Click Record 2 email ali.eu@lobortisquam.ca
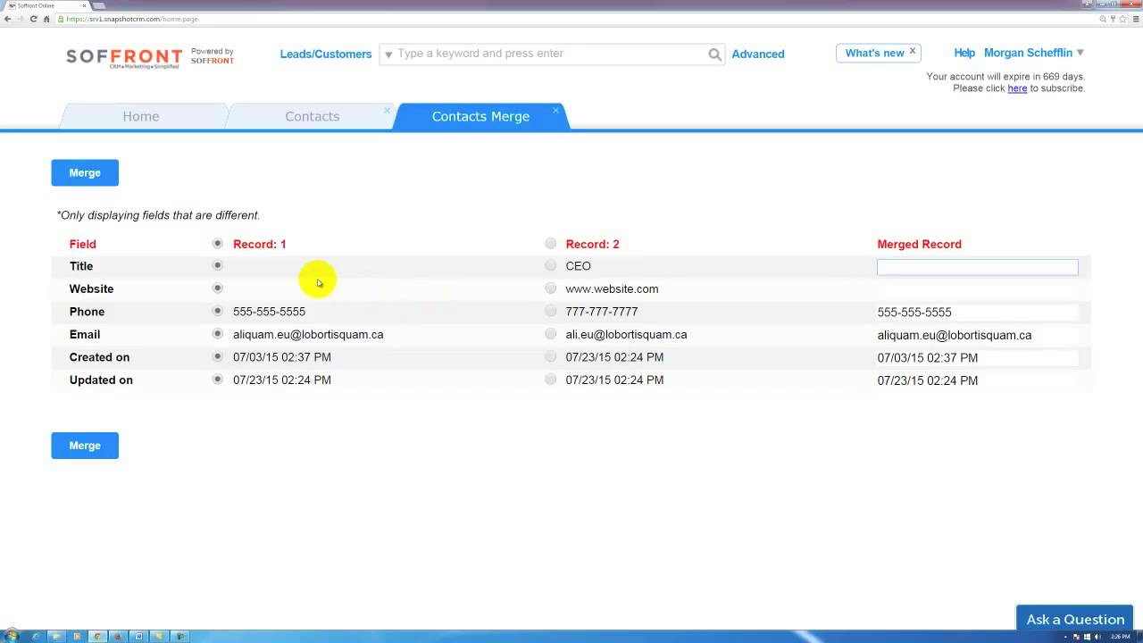The width and height of the screenshot is (1143, 643). pyautogui.click(x=626, y=334)
